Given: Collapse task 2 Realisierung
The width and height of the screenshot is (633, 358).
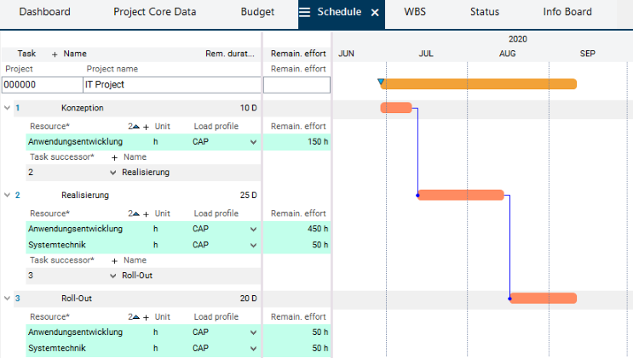Looking at the screenshot, I should tap(8, 195).
